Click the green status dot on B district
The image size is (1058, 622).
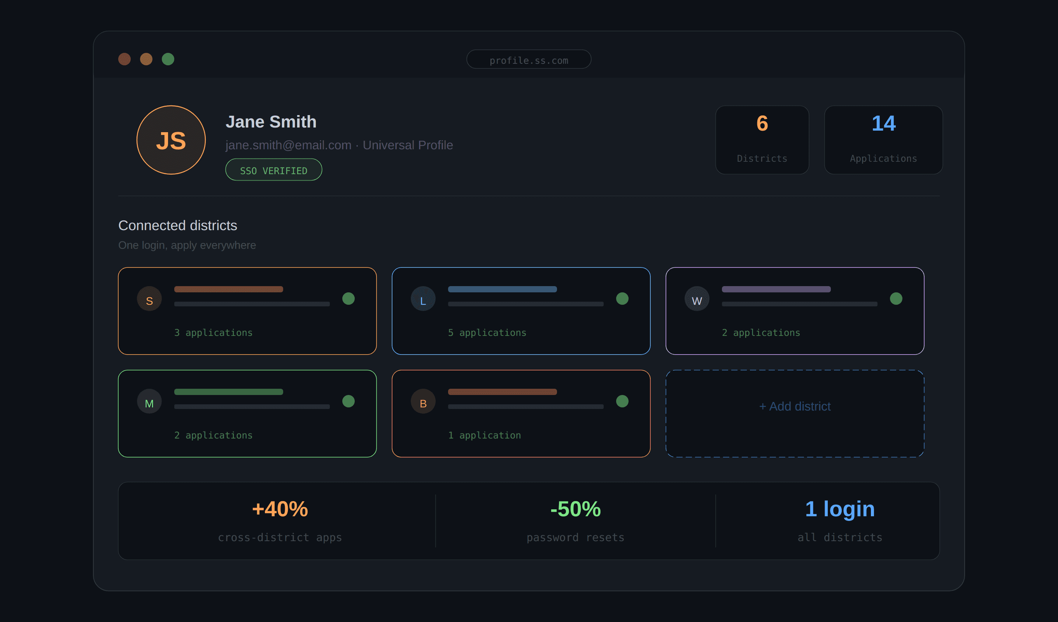[622, 401]
